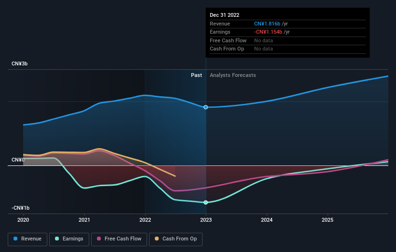Screen dimensions: 396x252
Task: Click the CN¥1.816b revenue value
Action: [267, 24]
